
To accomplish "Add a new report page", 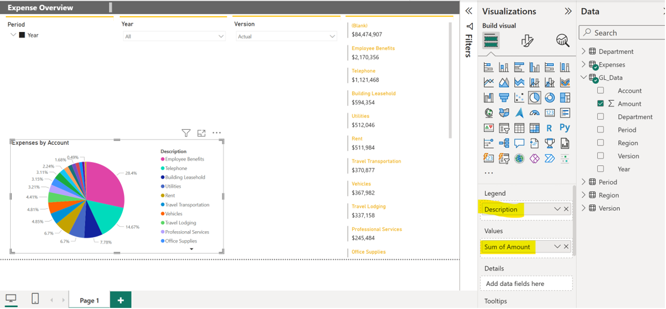I will [121, 300].
